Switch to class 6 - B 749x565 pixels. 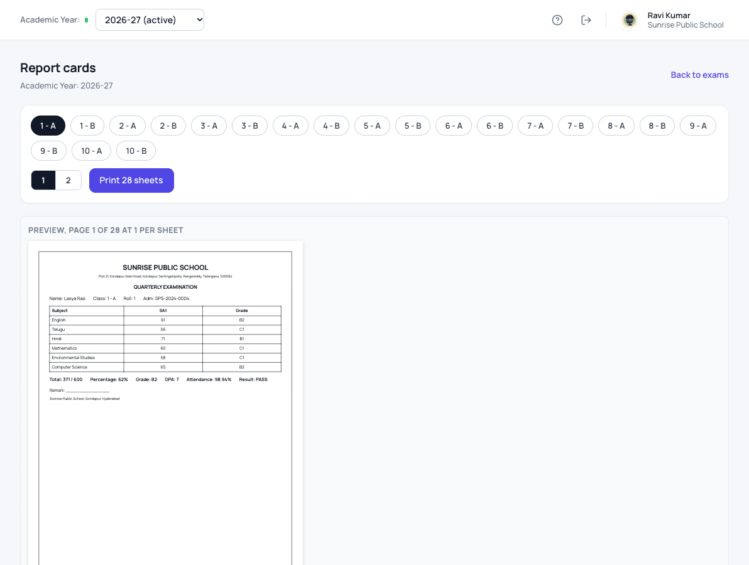[x=495, y=126]
